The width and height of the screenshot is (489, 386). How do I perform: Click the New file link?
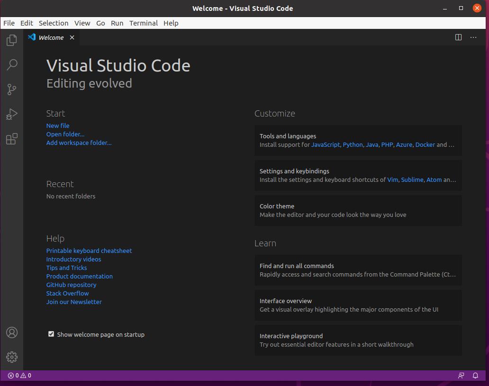click(58, 126)
